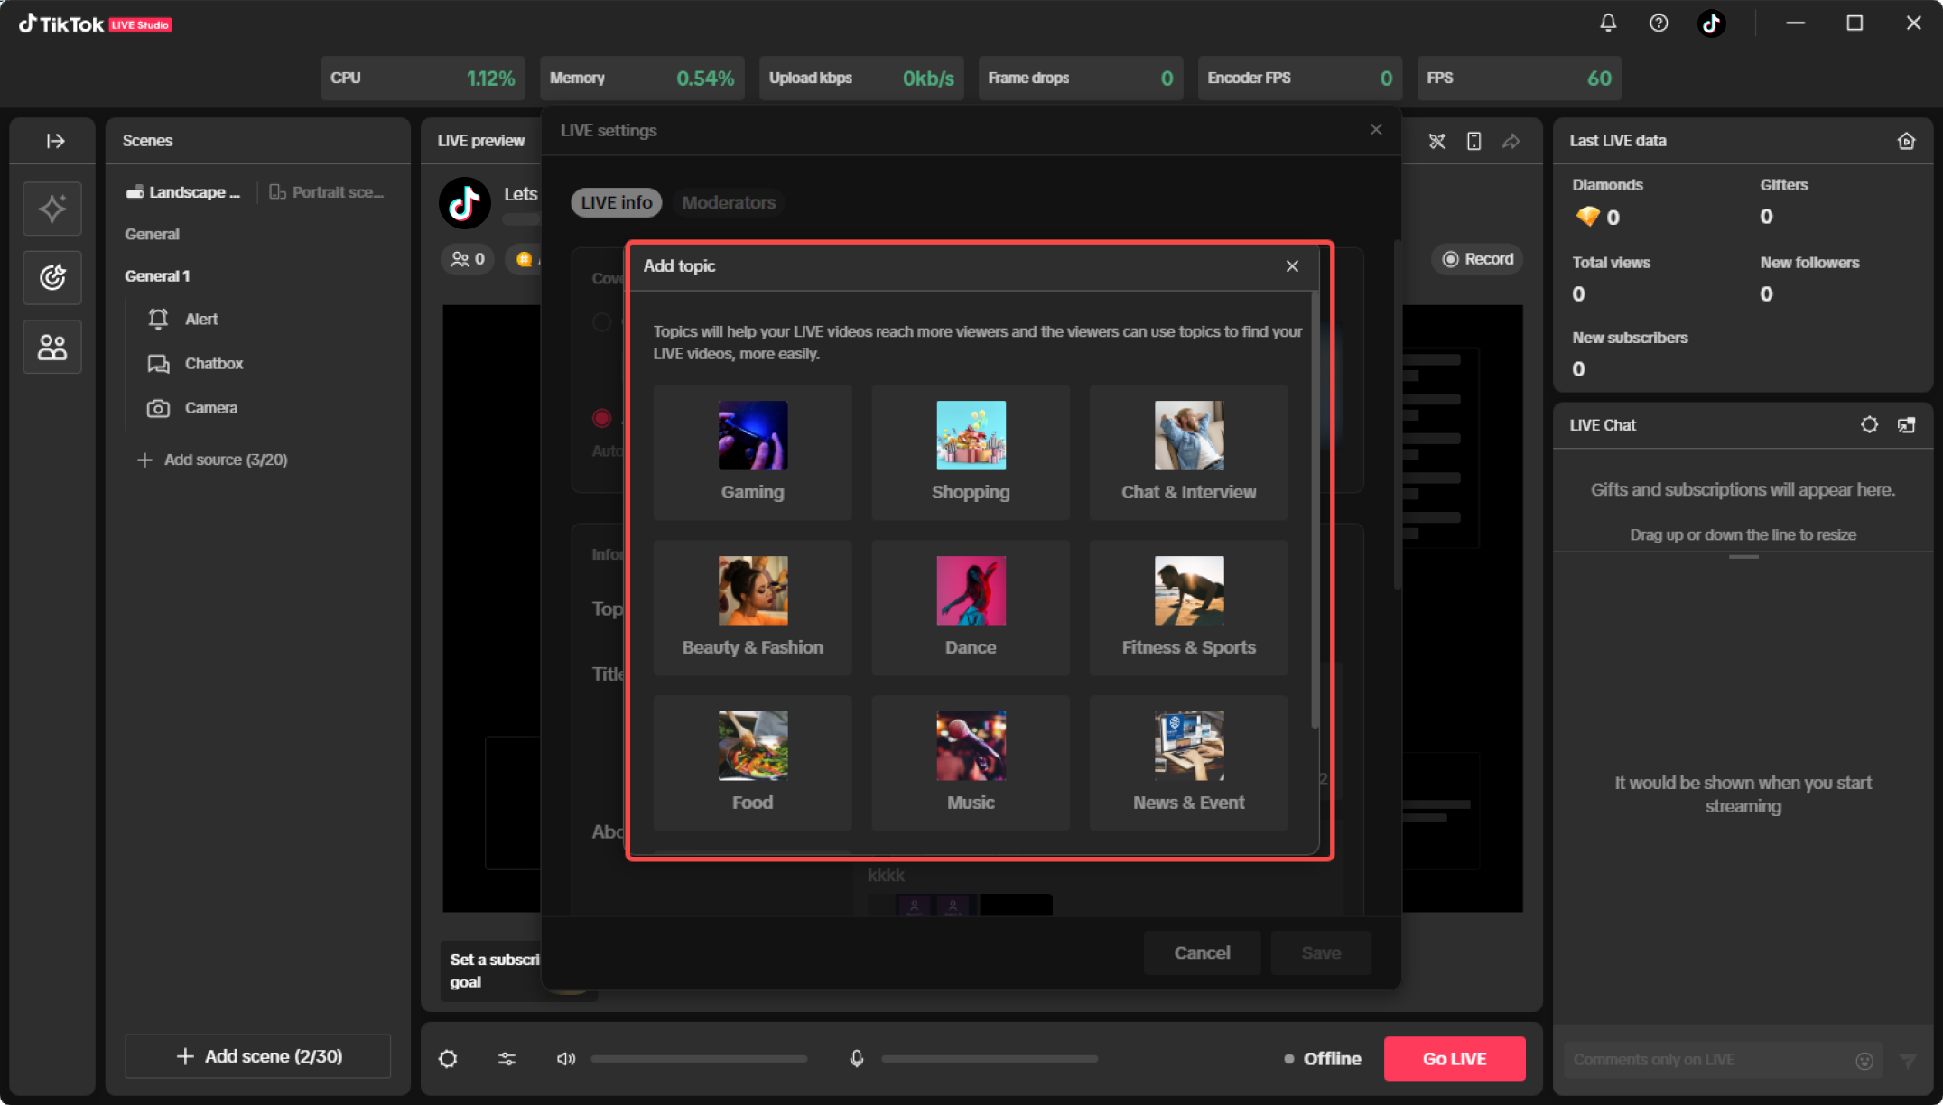Image resolution: width=1943 pixels, height=1105 pixels.
Task: Open the LIVE goal target sidebar icon
Action: pyautogui.click(x=52, y=277)
